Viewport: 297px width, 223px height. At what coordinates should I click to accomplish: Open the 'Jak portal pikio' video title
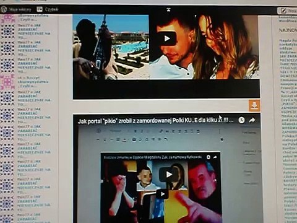(155, 121)
